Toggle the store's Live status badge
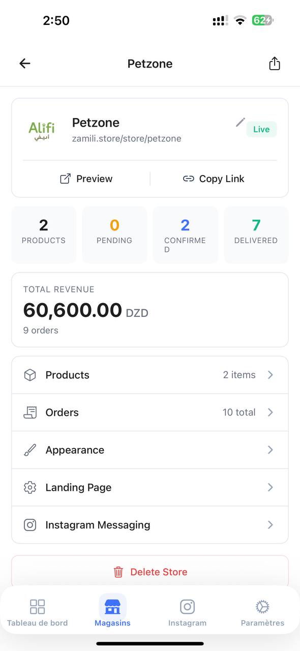 click(261, 129)
